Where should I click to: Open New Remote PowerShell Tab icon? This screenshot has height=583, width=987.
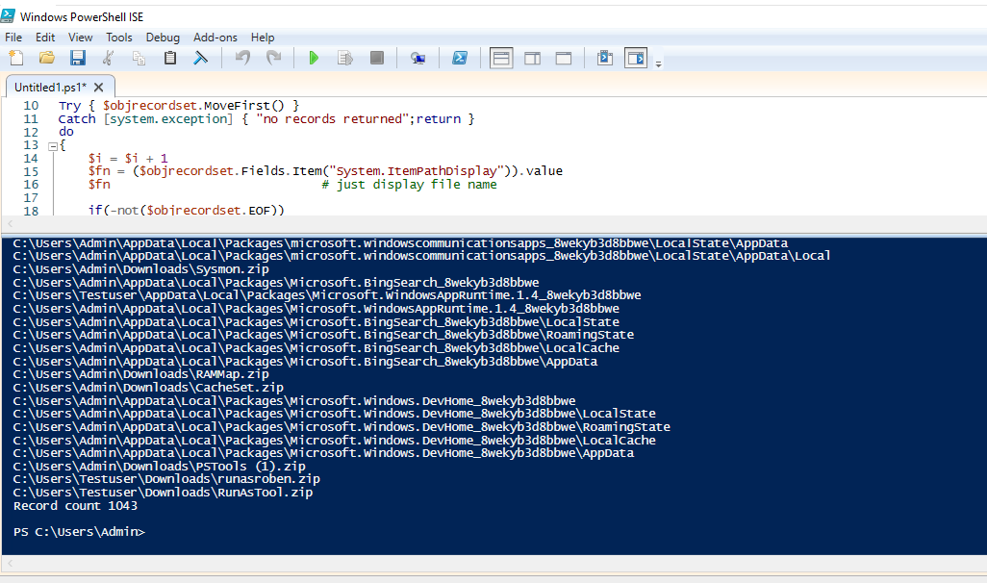(418, 59)
